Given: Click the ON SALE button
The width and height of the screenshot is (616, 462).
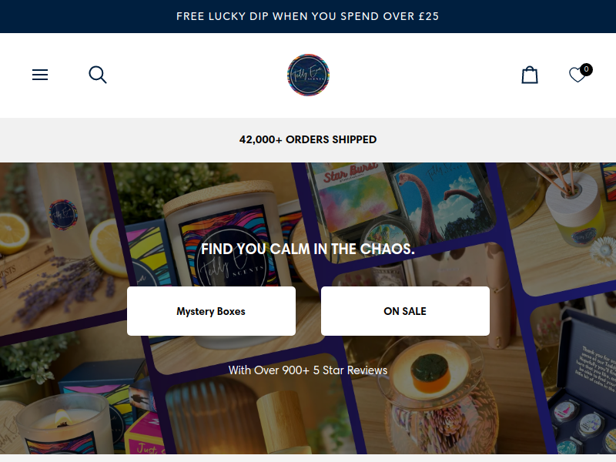Looking at the screenshot, I should pos(405,311).
